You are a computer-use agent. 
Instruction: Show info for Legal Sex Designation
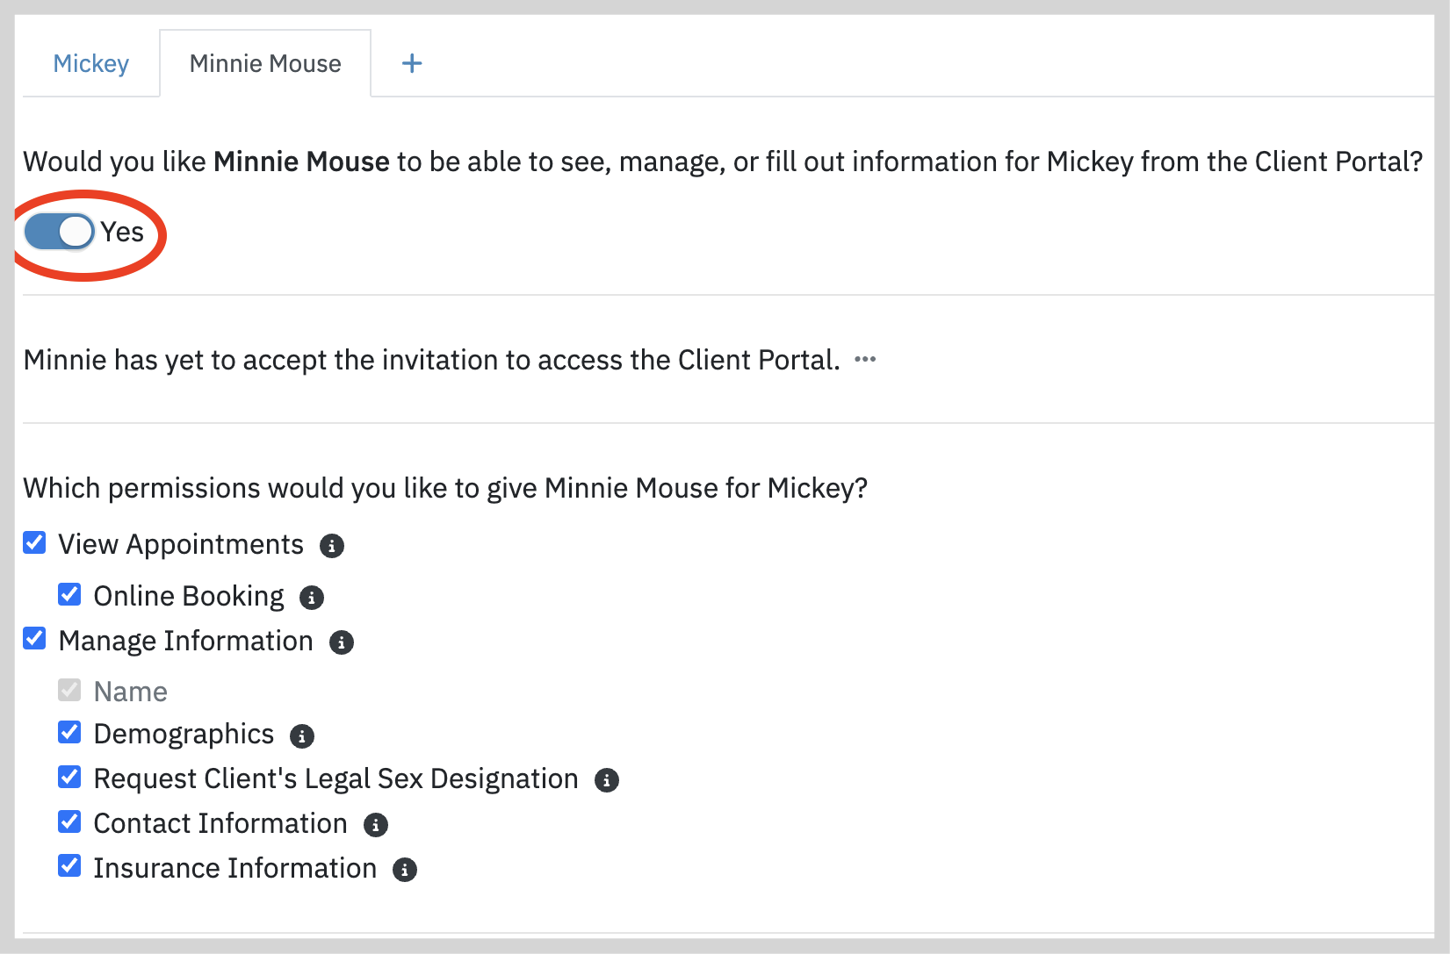point(607,780)
